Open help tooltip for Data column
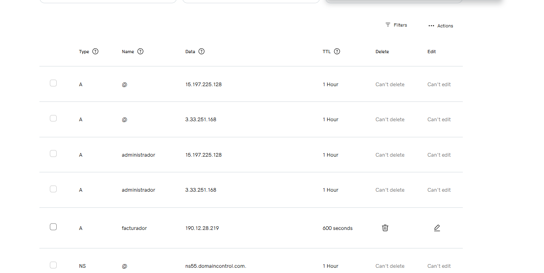 201,52
